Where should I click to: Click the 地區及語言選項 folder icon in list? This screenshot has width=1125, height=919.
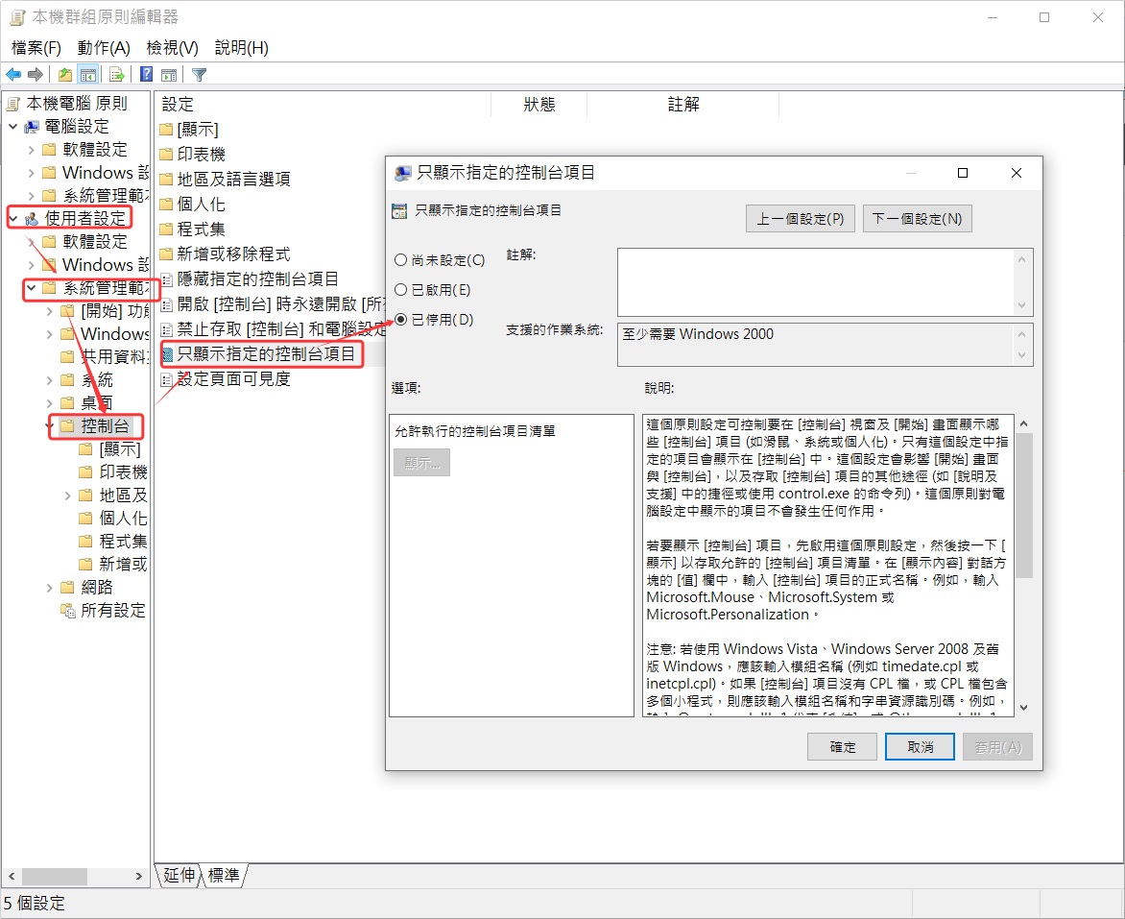coord(166,180)
